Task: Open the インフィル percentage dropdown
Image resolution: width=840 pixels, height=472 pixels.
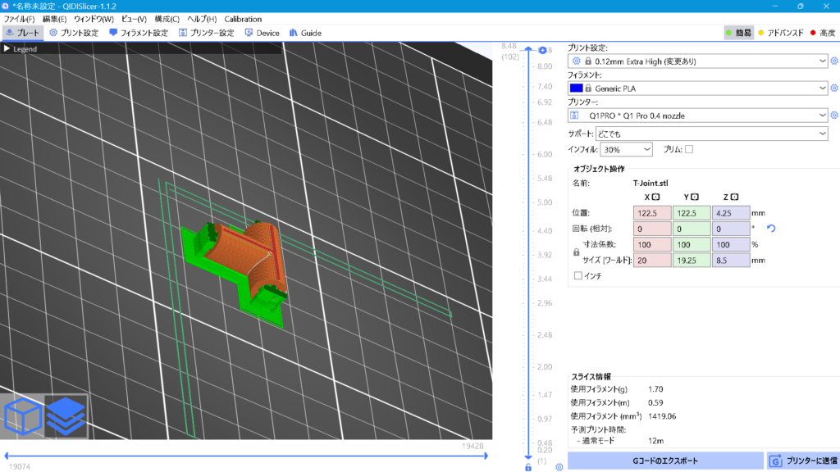Action: [x=628, y=148]
